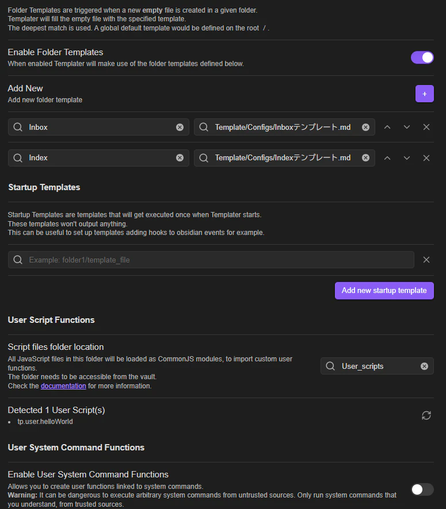Click the User System Command Functions heading
The width and height of the screenshot is (446, 509).
pyautogui.click(x=76, y=448)
